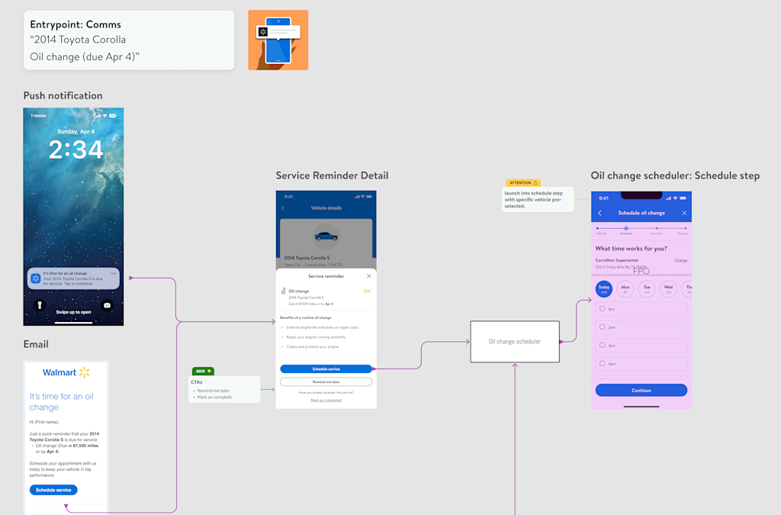Image resolution: width=781 pixels, height=515 pixels.
Task: Select the Contact step in the scheduler stepper
Action: coord(657,229)
